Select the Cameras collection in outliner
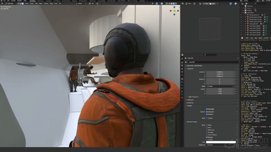The height and width of the screenshot is (152, 271). [250, 6]
